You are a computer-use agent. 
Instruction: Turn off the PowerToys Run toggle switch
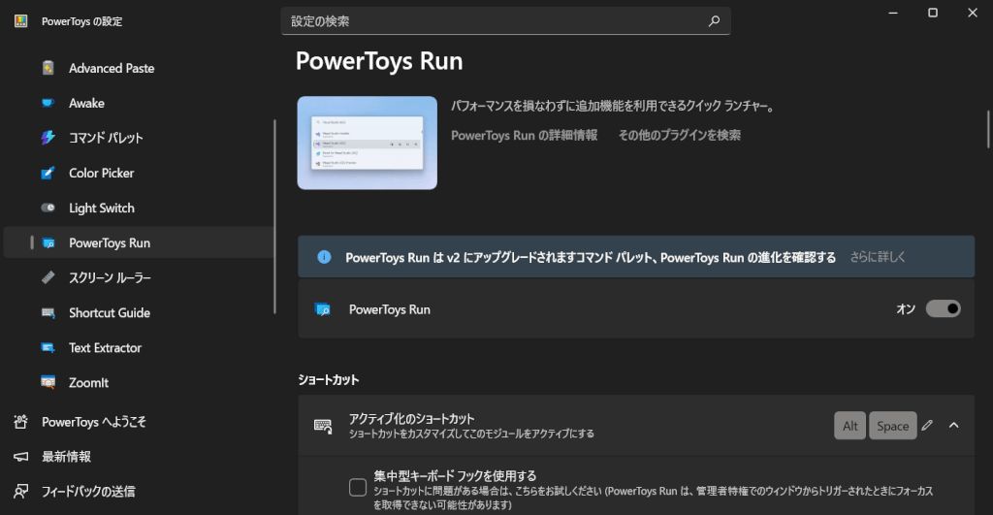tap(943, 309)
